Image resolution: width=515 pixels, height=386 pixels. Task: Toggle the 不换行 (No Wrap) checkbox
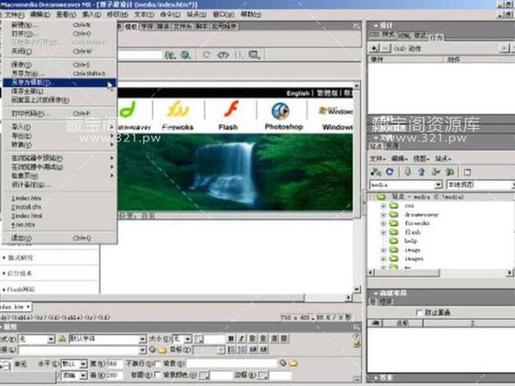pyautogui.click(x=157, y=363)
